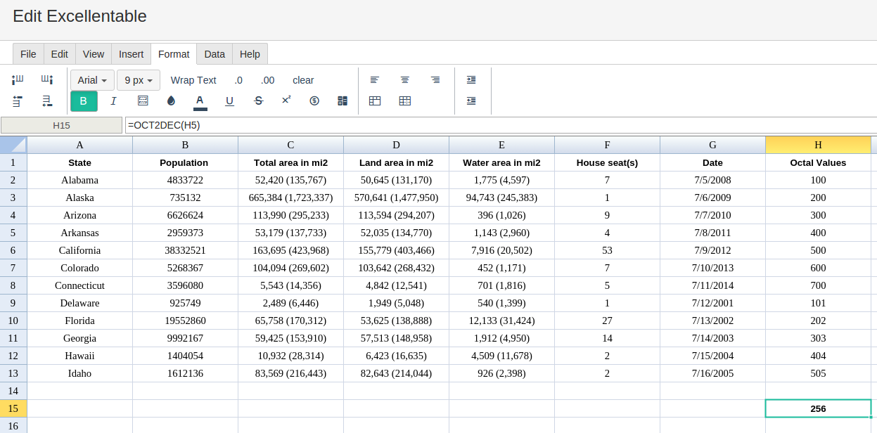
Task: Apply strikethrough to the cell
Action: 258,101
